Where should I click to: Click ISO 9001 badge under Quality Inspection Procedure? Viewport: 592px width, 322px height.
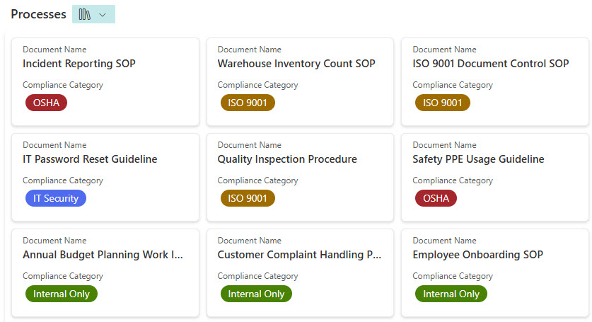(248, 198)
